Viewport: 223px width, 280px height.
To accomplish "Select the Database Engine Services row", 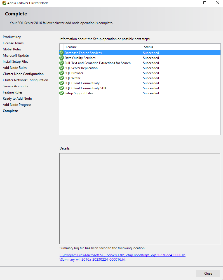I will [140, 53].
